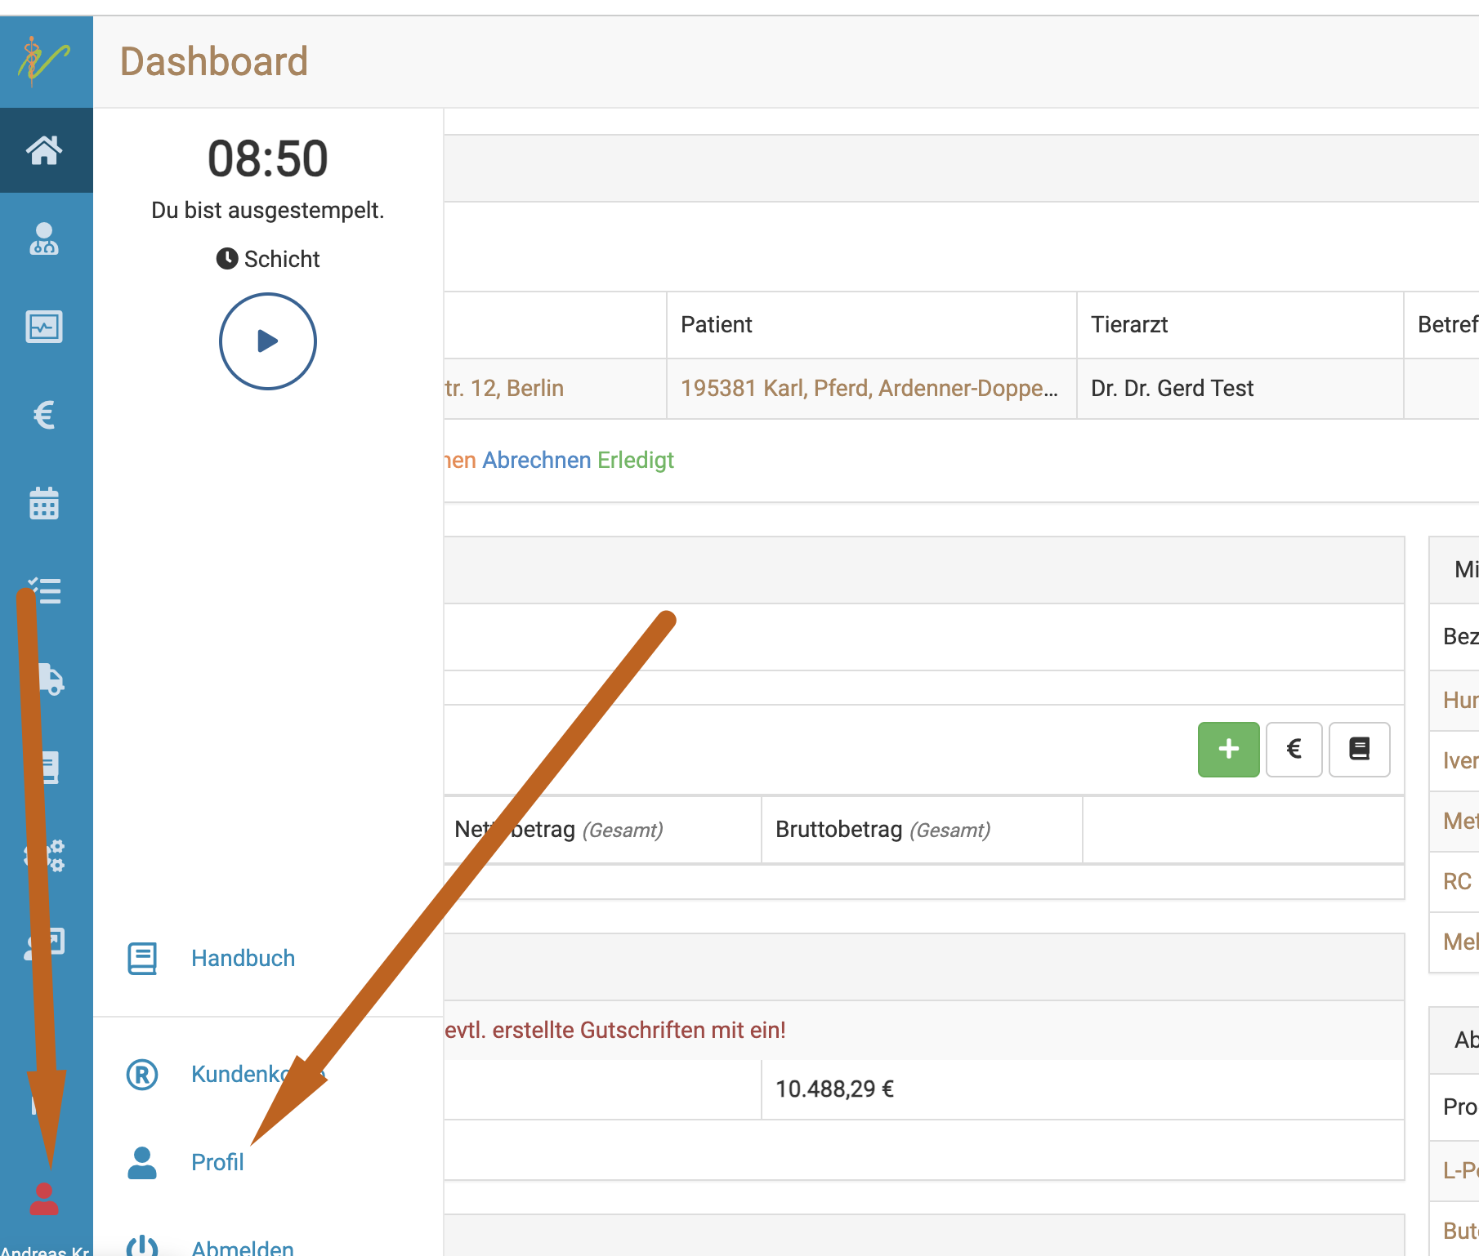Click the green plus add button
The image size is (1479, 1256).
(x=1228, y=749)
